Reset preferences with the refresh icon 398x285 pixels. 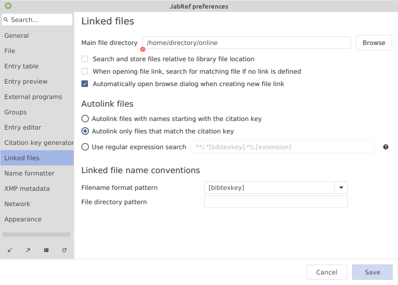click(64, 250)
